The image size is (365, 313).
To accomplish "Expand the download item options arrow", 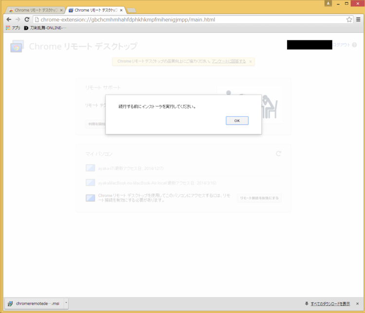I will (x=66, y=303).
